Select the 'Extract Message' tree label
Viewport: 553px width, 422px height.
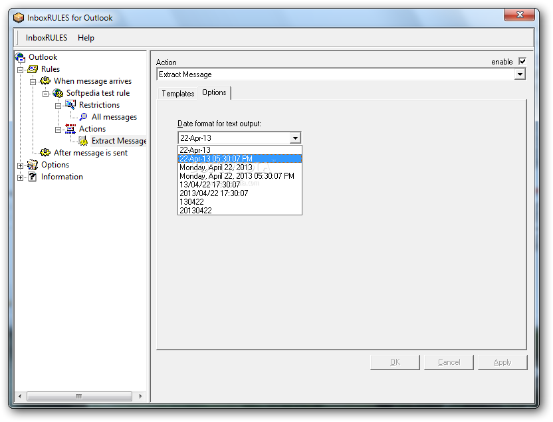[x=119, y=141]
